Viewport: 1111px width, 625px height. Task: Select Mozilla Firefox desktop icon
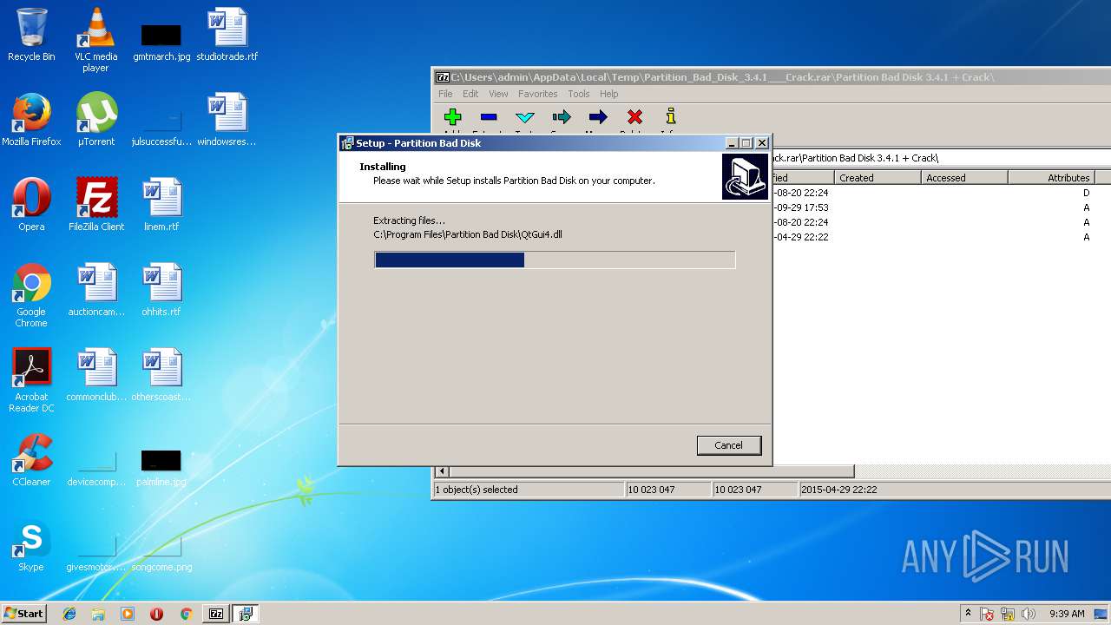31,120
